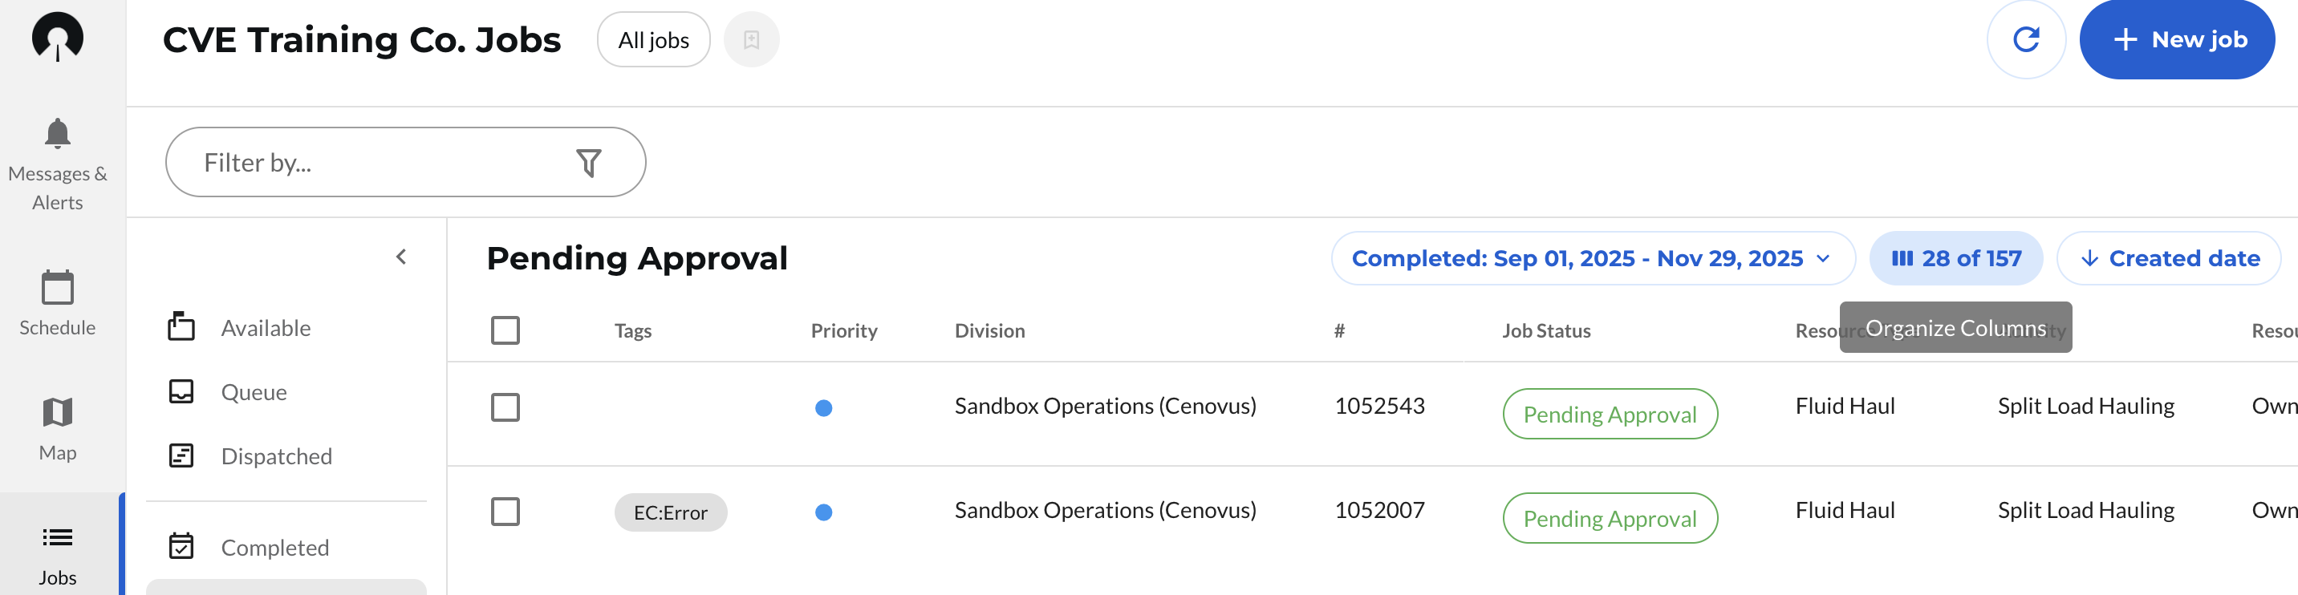Click the New job button
Viewport: 2298px width, 595px height.
point(2177,39)
